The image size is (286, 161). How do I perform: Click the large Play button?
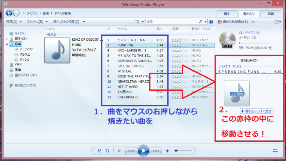click(143, 151)
